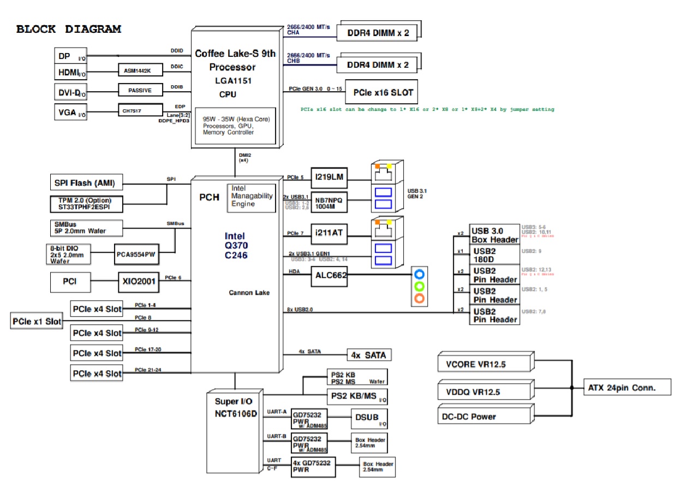Select the PCIe x4 Slot on PCIe 9-12
Screen dimensions: 676x493
coord(97,332)
